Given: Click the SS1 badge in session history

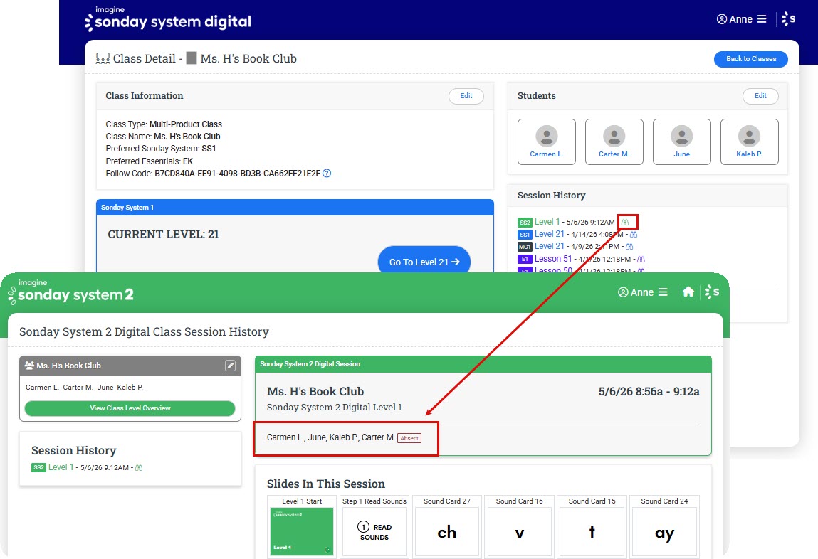Looking at the screenshot, I should tap(524, 235).
